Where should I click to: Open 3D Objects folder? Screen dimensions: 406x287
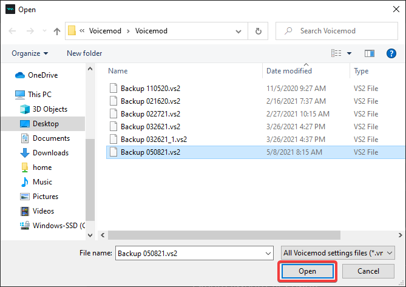coord(50,109)
